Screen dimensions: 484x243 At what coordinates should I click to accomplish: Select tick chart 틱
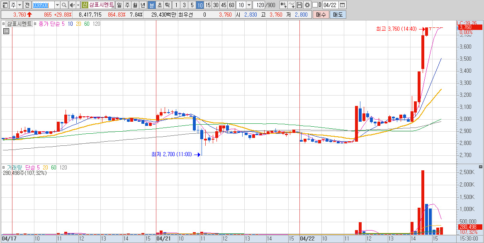167,5
